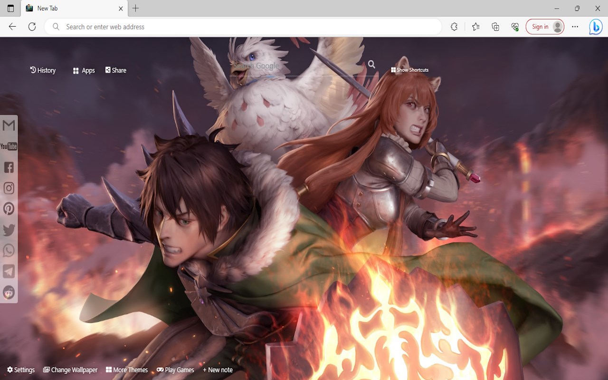Viewport: 608px width, 380px height.
Task: Open the WhatsApp sidebar shortcut
Action: pyautogui.click(x=9, y=250)
